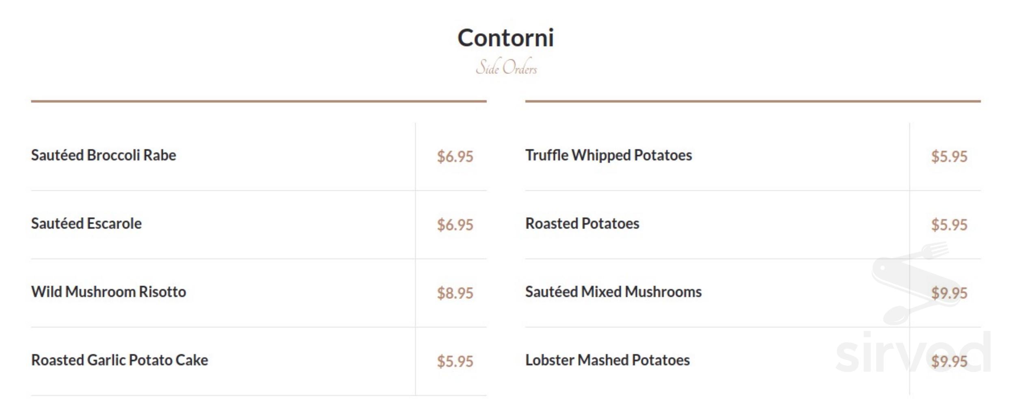Click the $6.95 price for Broccoli Rabe
Image resolution: width=1015 pixels, height=407 pixels.
pyautogui.click(x=455, y=156)
